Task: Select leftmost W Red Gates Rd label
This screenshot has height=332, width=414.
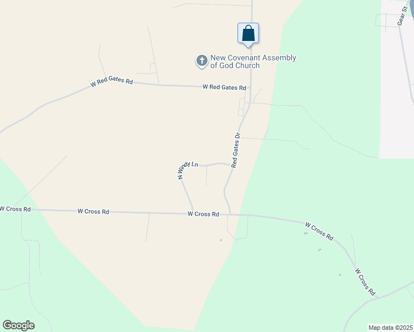Action: (111, 81)
